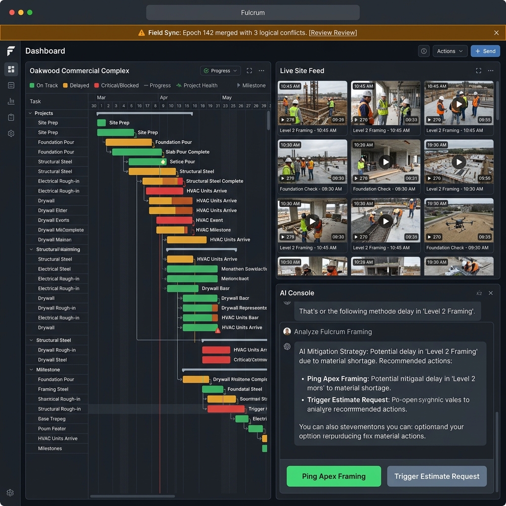This screenshot has width=506, height=506.
Task: Open the clipboard tasks sidebar icon
Action: [x=11, y=117]
